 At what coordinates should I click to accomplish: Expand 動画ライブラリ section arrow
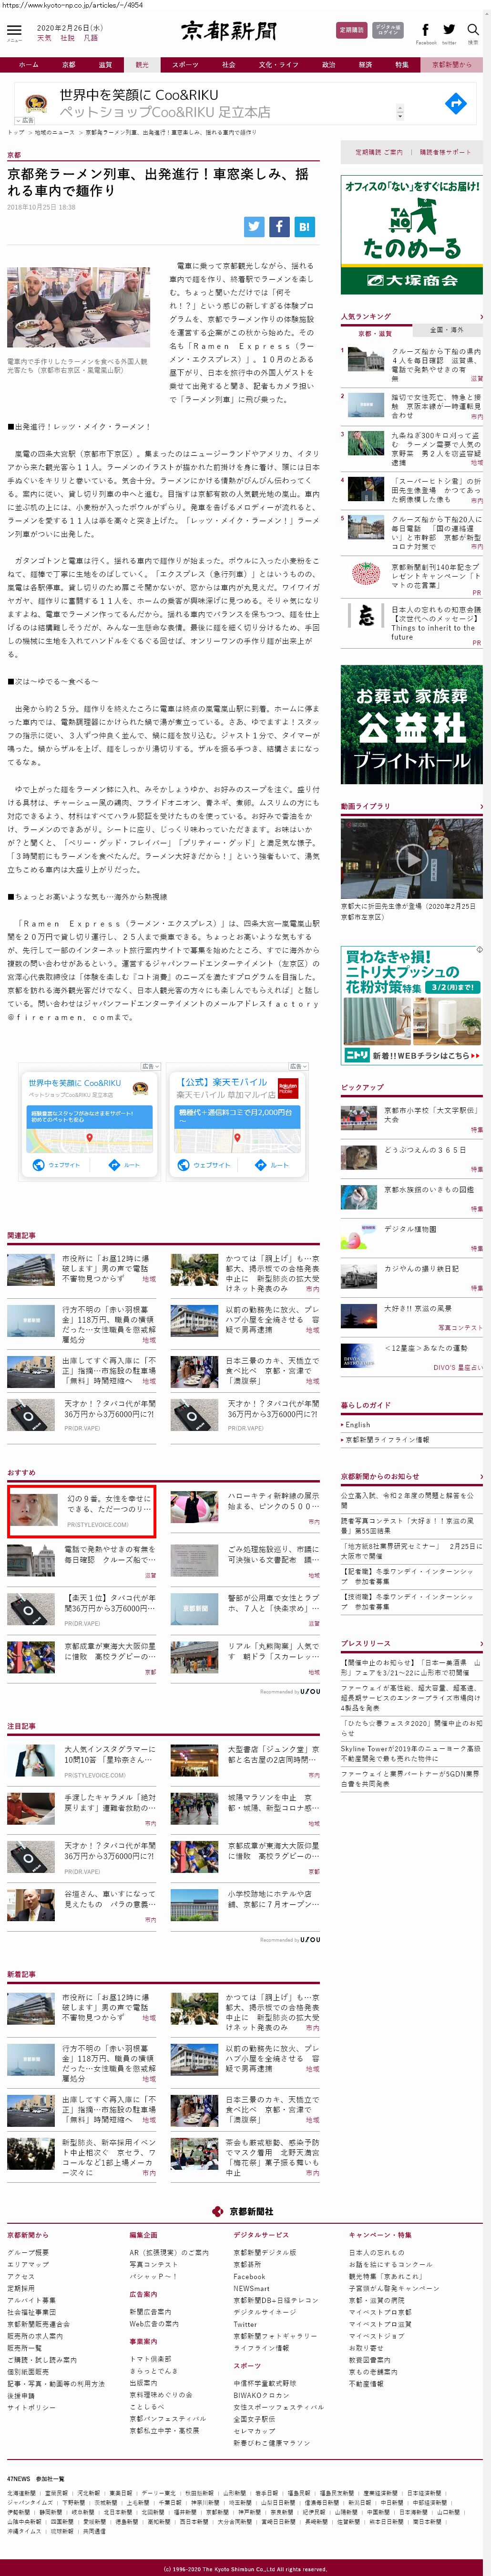pos(481,806)
